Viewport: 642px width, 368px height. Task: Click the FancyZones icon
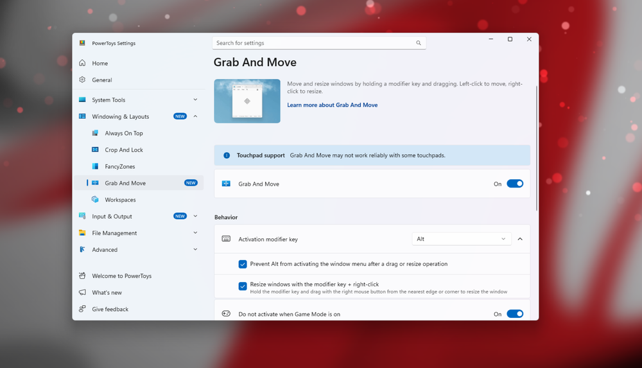click(x=95, y=166)
